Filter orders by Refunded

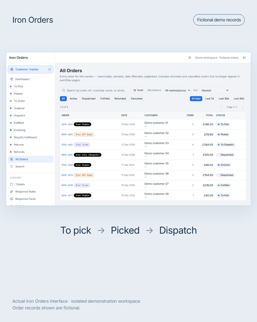(120, 99)
